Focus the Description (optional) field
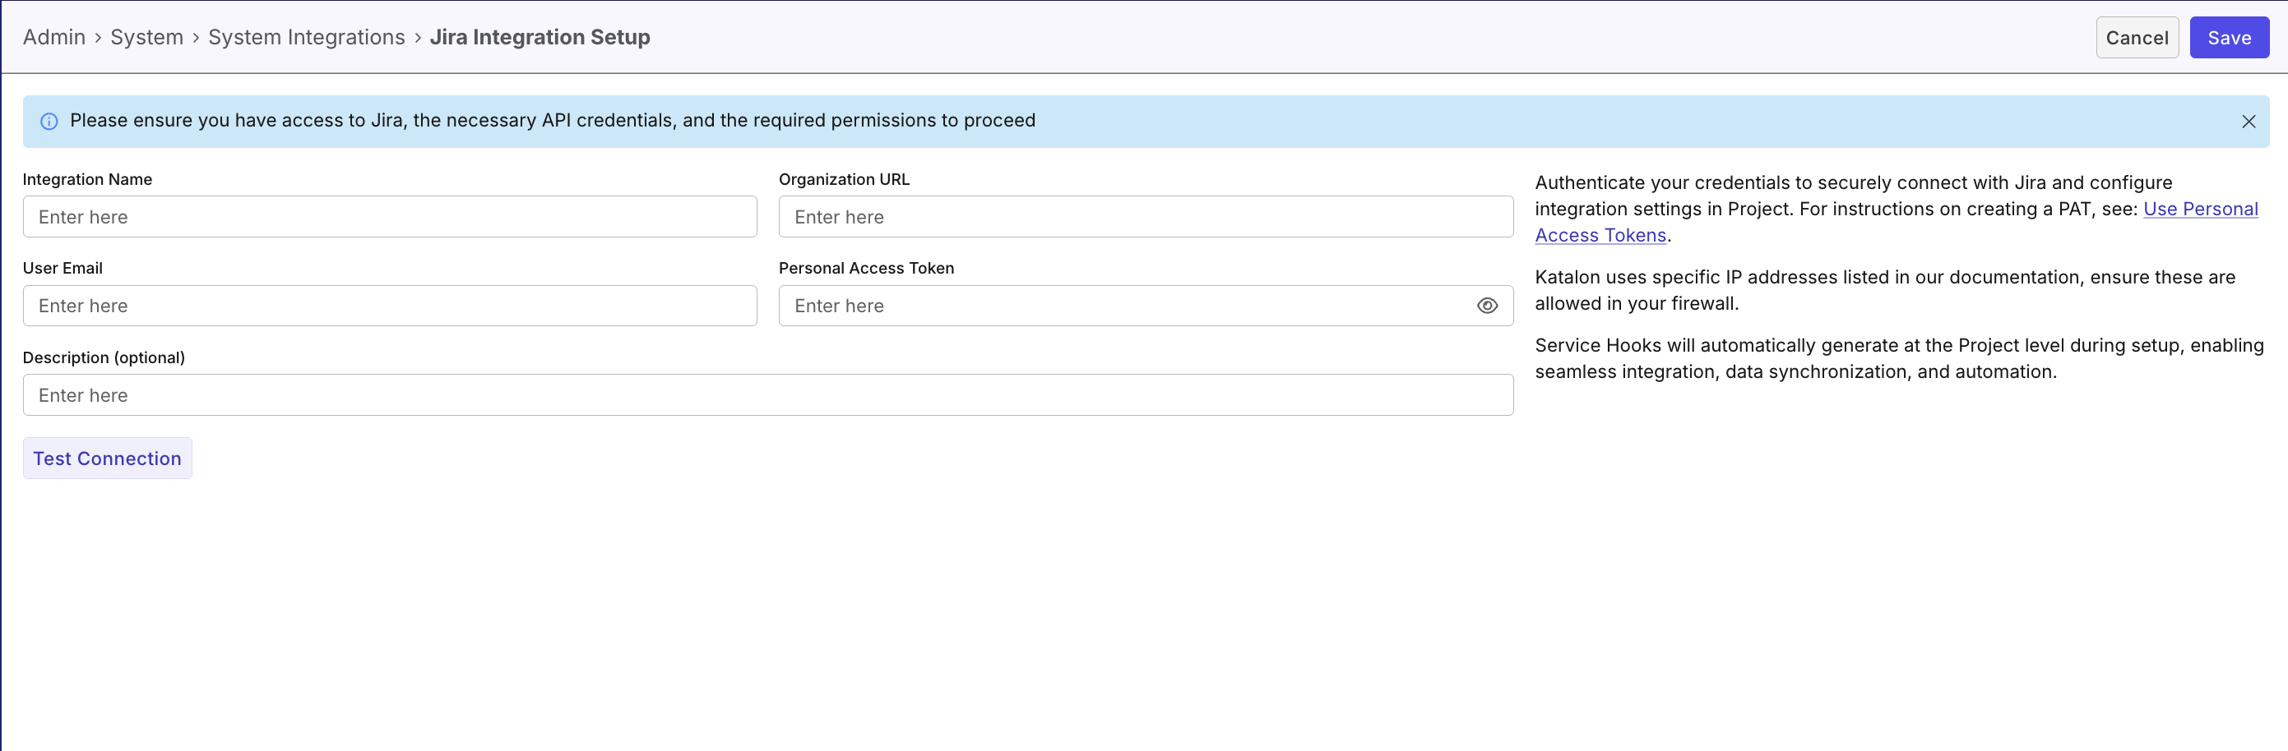 click(768, 395)
